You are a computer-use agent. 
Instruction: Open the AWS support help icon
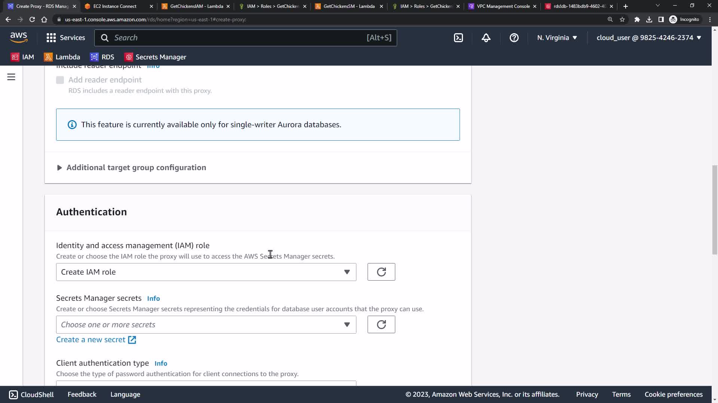[514, 38]
